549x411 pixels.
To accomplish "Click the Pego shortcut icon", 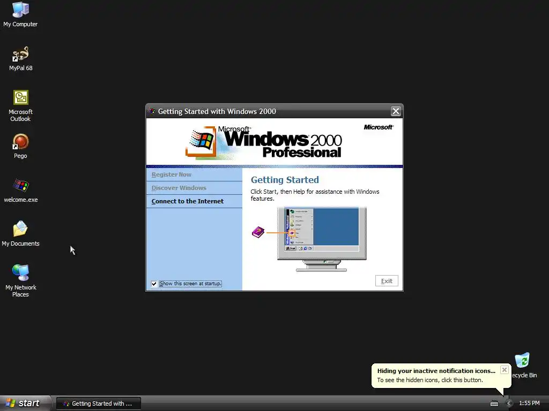I will click(20, 147).
